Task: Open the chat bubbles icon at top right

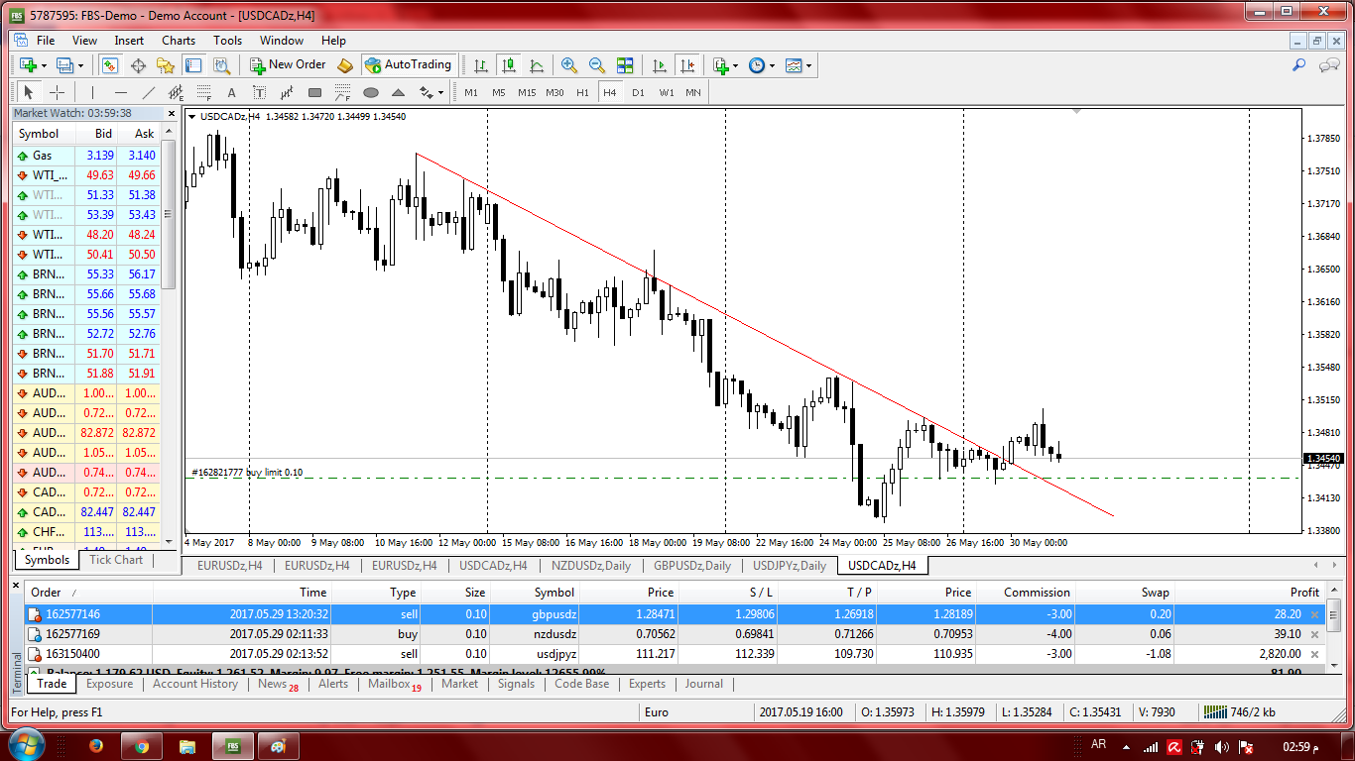Action: click(x=1329, y=65)
